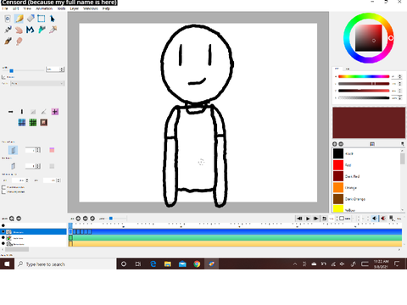Image resolution: width=407 pixels, height=305 pixels.
Task: Select the Pencil tool
Action: coord(19,19)
